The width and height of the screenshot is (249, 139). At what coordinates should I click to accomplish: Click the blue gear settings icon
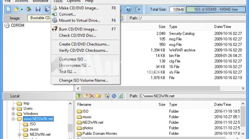[x=114, y=96]
